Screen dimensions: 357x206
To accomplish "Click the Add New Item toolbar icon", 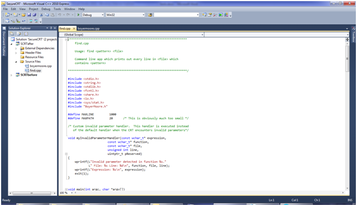I will [x=15, y=15].
